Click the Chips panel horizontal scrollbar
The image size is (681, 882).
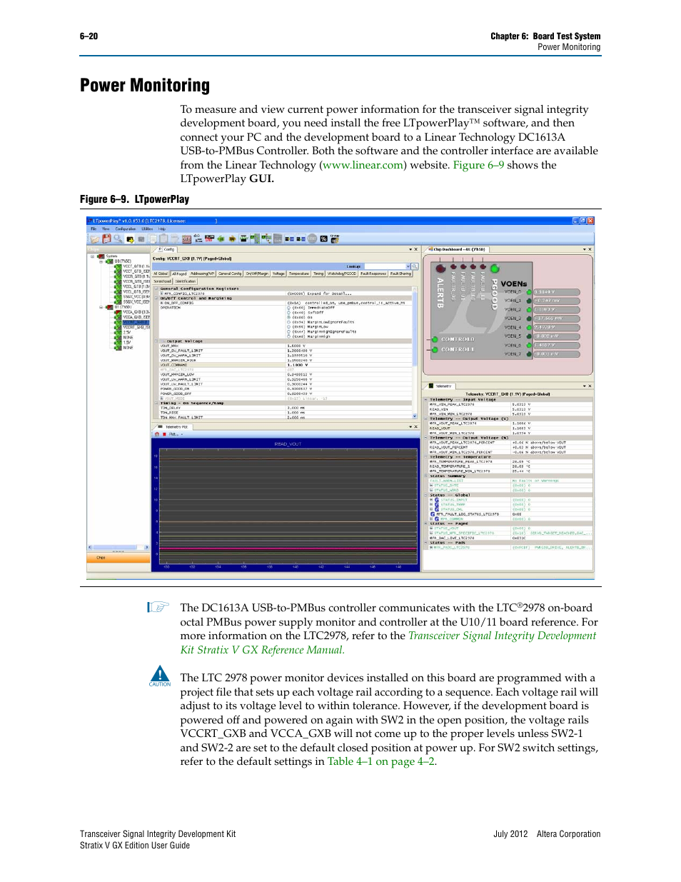coord(118,548)
